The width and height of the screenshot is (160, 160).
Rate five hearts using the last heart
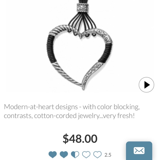click(x=97, y=154)
